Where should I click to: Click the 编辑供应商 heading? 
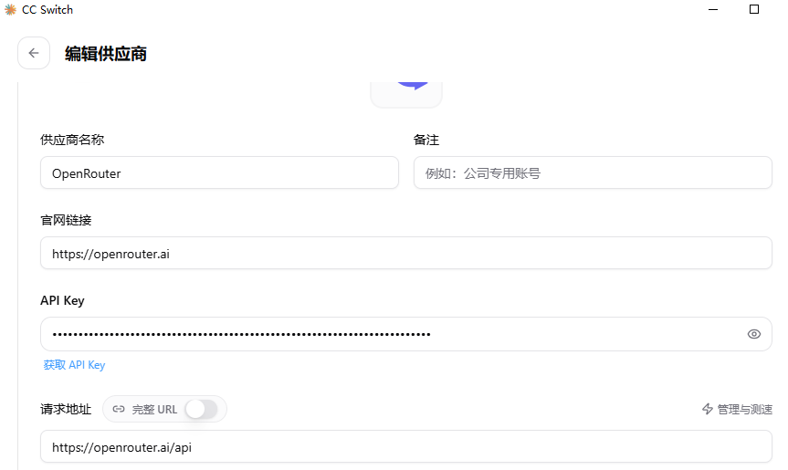pos(106,53)
